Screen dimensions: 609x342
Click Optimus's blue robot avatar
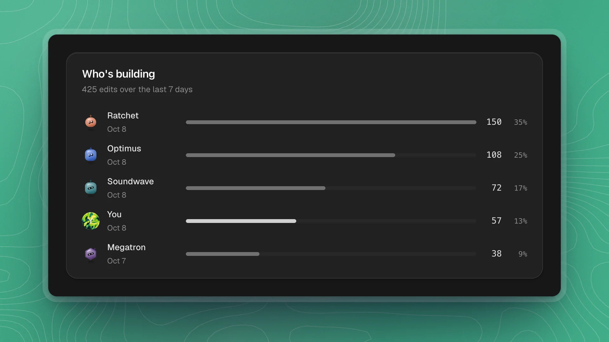[91, 155]
